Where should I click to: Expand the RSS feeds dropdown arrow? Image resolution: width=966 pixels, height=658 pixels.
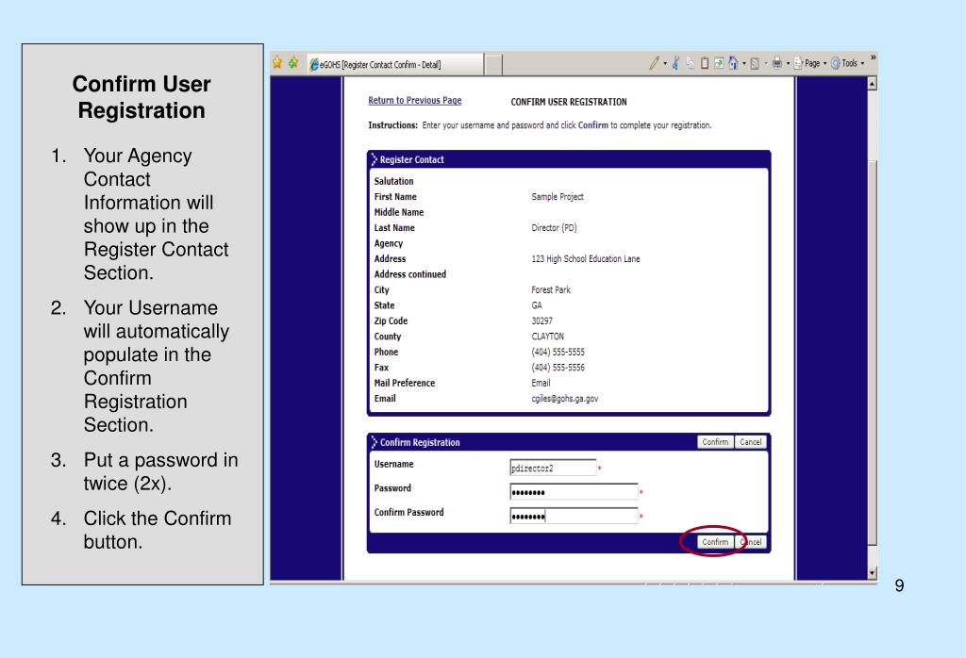pyautogui.click(x=766, y=63)
